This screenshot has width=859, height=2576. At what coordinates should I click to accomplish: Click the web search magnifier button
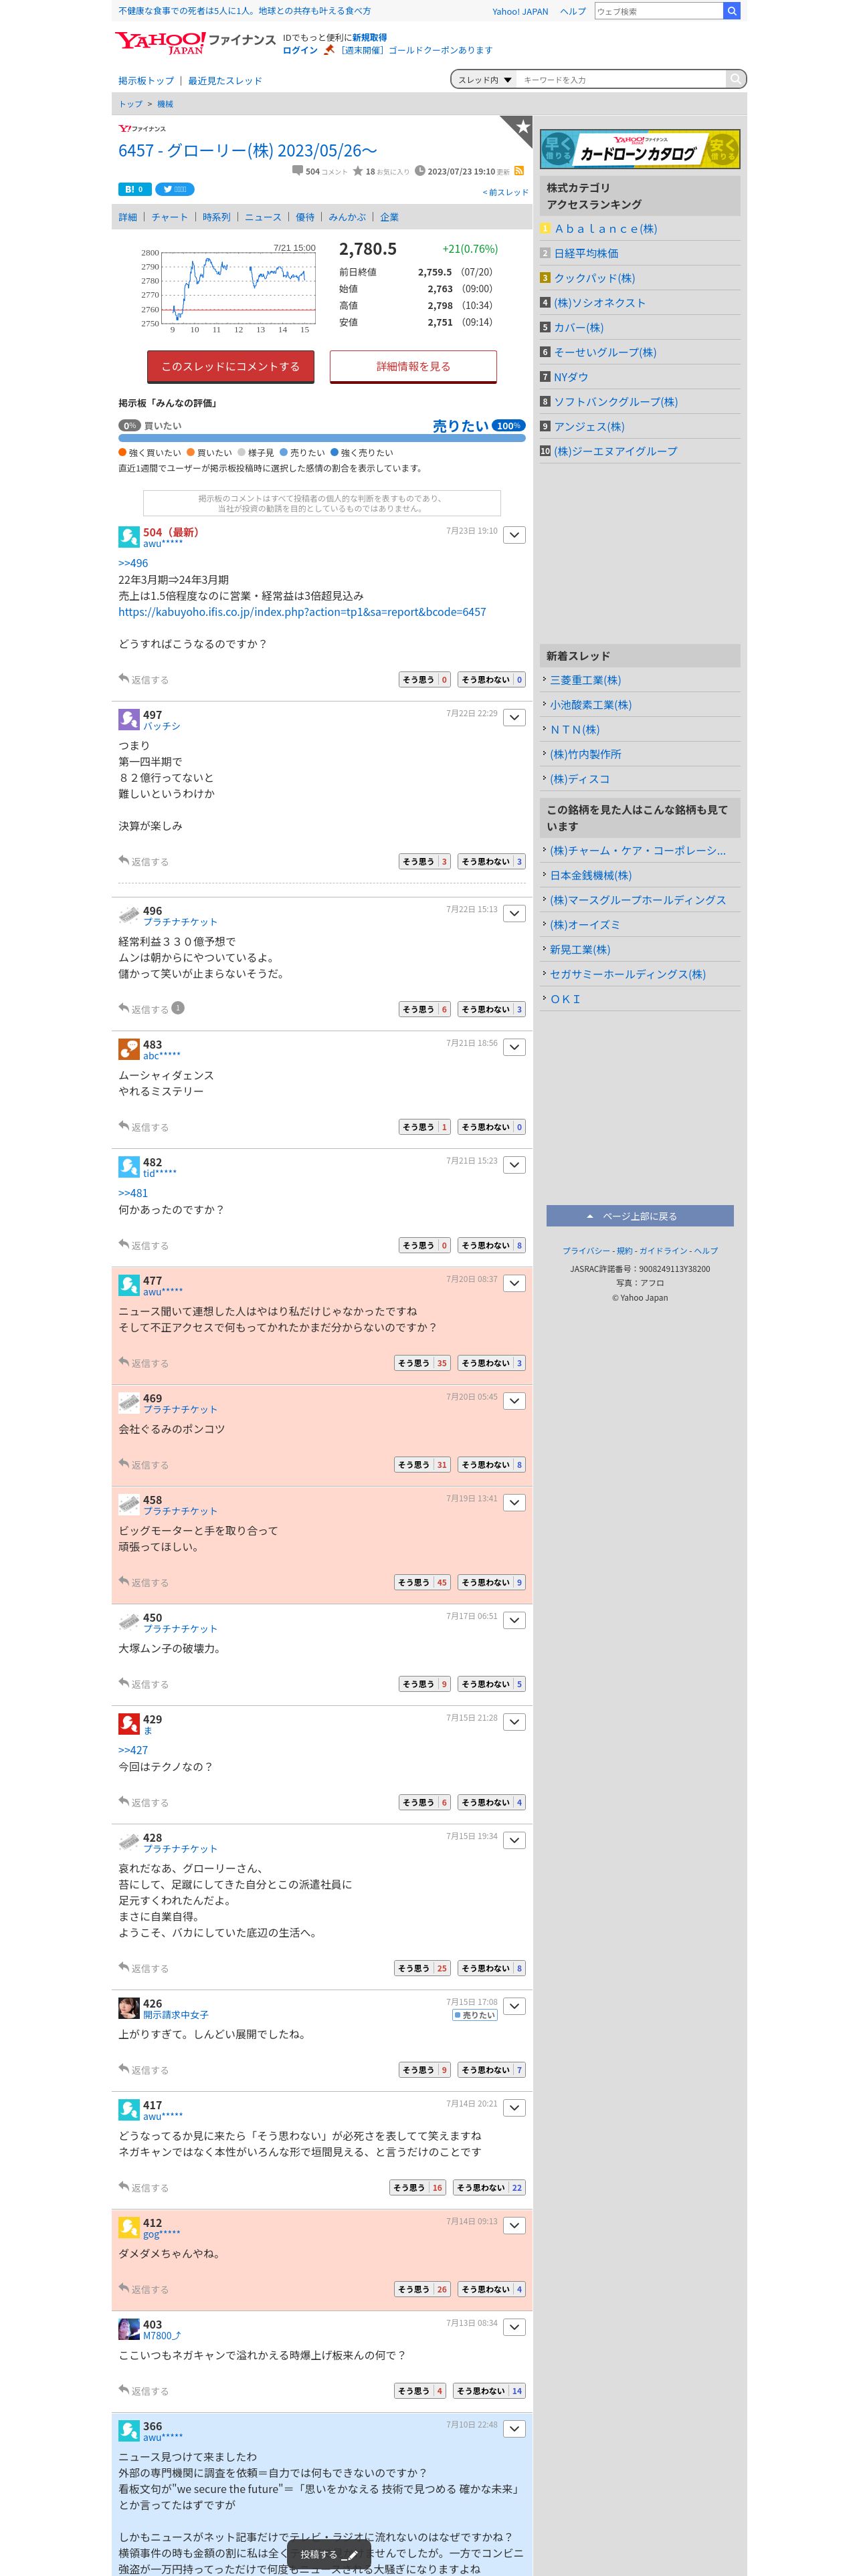(731, 11)
